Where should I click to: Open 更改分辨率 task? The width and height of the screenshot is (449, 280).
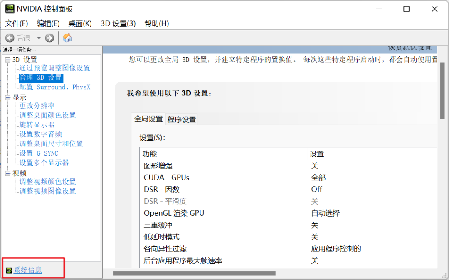click(37, 106)
